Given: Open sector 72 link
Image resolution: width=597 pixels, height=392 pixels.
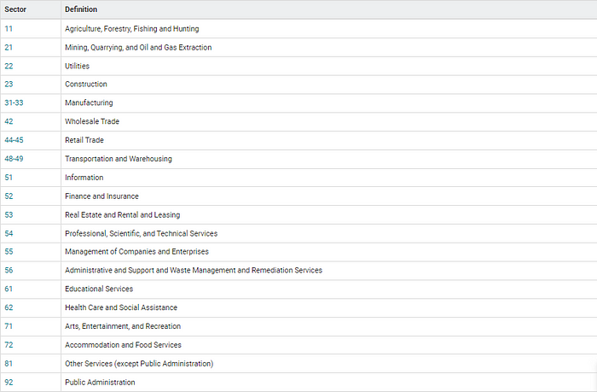Looking at the screenshot, I should [9, 345].
